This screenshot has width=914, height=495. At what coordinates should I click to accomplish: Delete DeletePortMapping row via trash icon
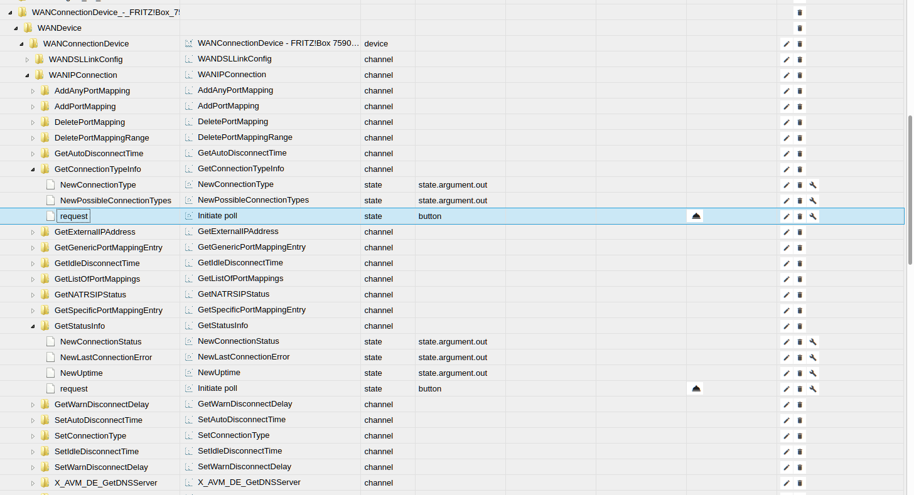pos(800,122)
